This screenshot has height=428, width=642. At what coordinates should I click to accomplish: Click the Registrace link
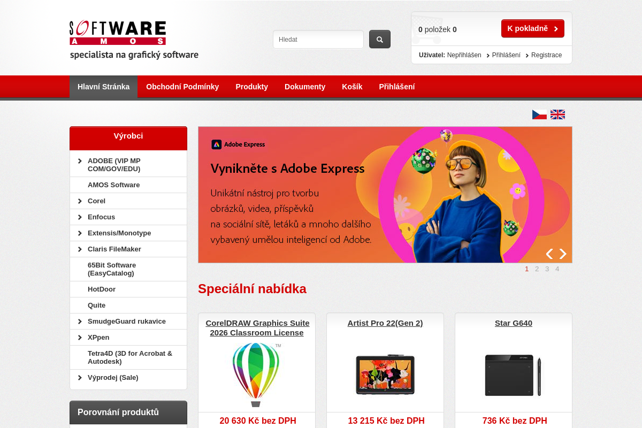coord(546,55)
